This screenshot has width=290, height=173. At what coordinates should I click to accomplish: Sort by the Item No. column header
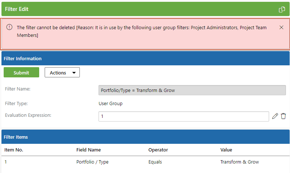14,150
